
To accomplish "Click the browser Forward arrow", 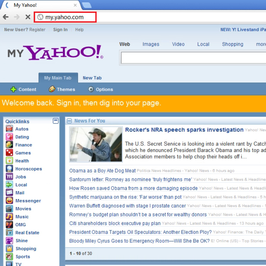I will point(17,17).
